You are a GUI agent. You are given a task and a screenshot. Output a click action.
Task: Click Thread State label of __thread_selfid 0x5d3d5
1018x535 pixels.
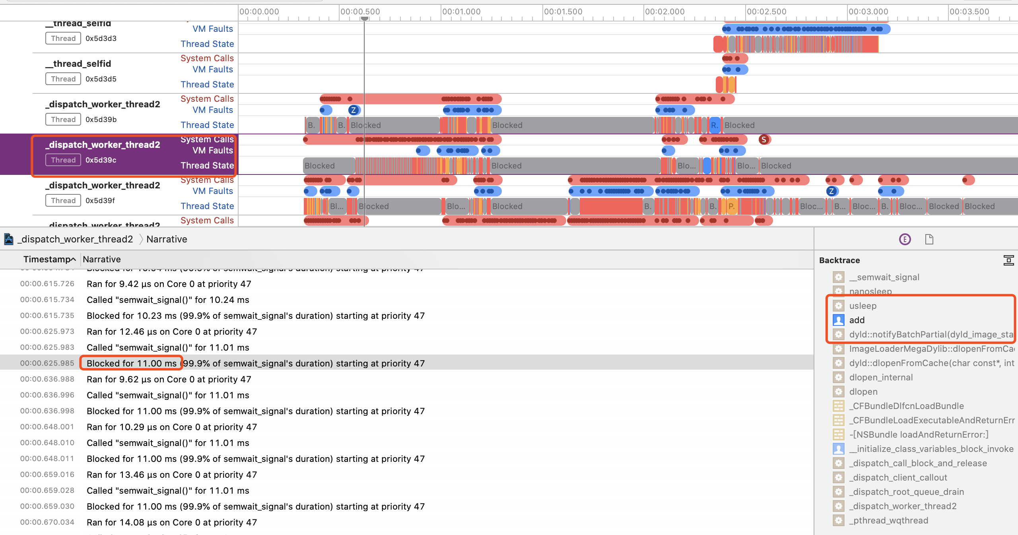(x=207, y=85)
